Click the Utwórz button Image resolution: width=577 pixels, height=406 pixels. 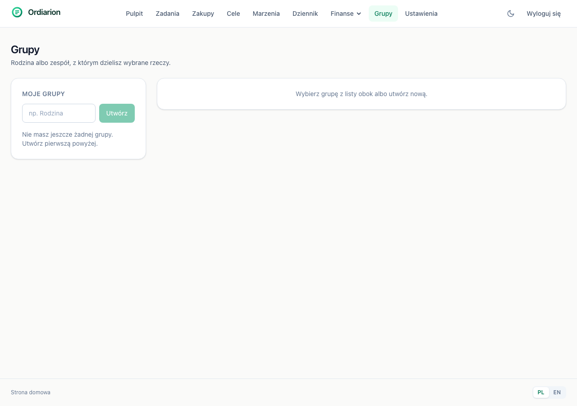[x=117, y=113]
